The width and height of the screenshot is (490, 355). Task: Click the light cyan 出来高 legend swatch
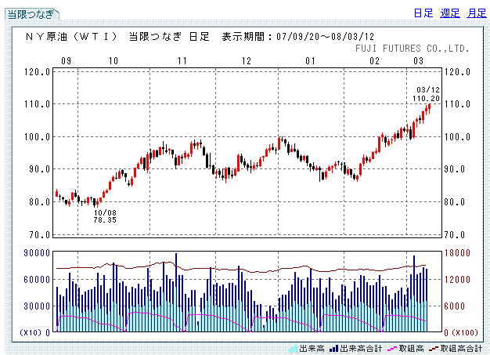click(294, 348)
